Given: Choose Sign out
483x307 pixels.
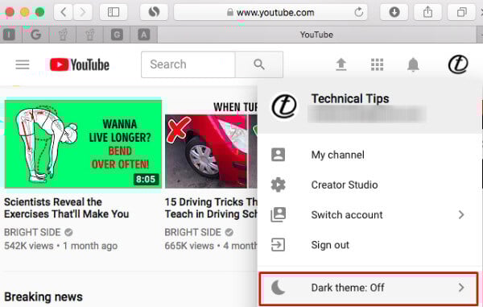Looking at the screenshot, I should [x=369, y=245].
